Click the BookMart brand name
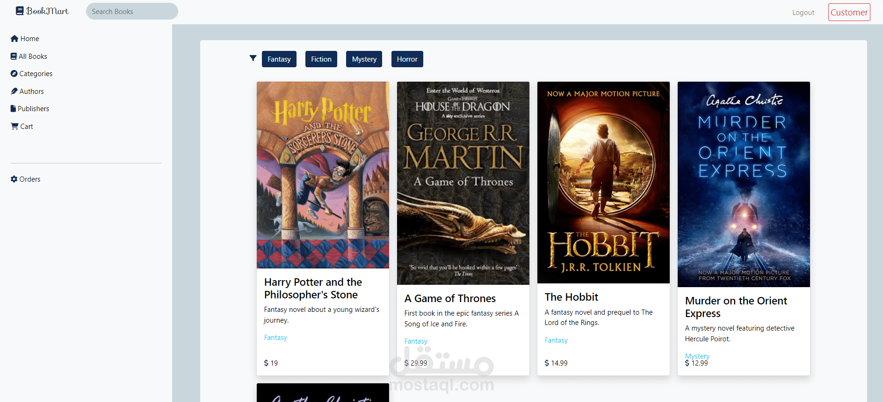The image size is (883, 402). [x=48, y=11]
